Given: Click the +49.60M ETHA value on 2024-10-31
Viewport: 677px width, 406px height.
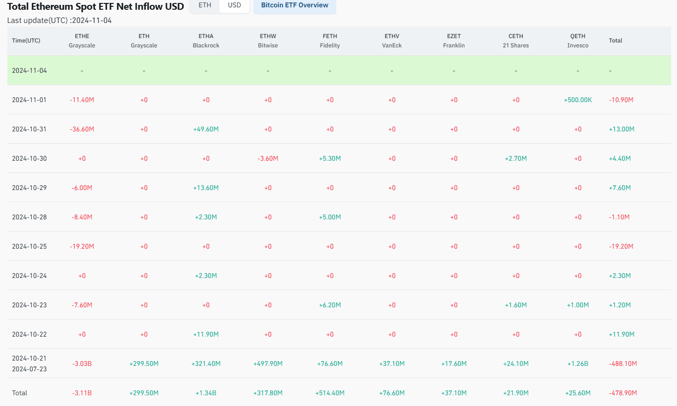Looking at the screenshot, I should [205, 129].
